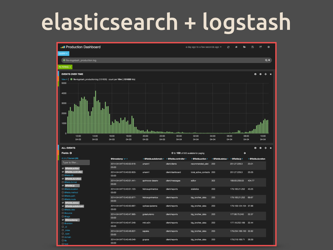This screenshot has width=333, height=250.
Task: Open dashboard settings gear in top bar
Action: (x=269, y=47)
